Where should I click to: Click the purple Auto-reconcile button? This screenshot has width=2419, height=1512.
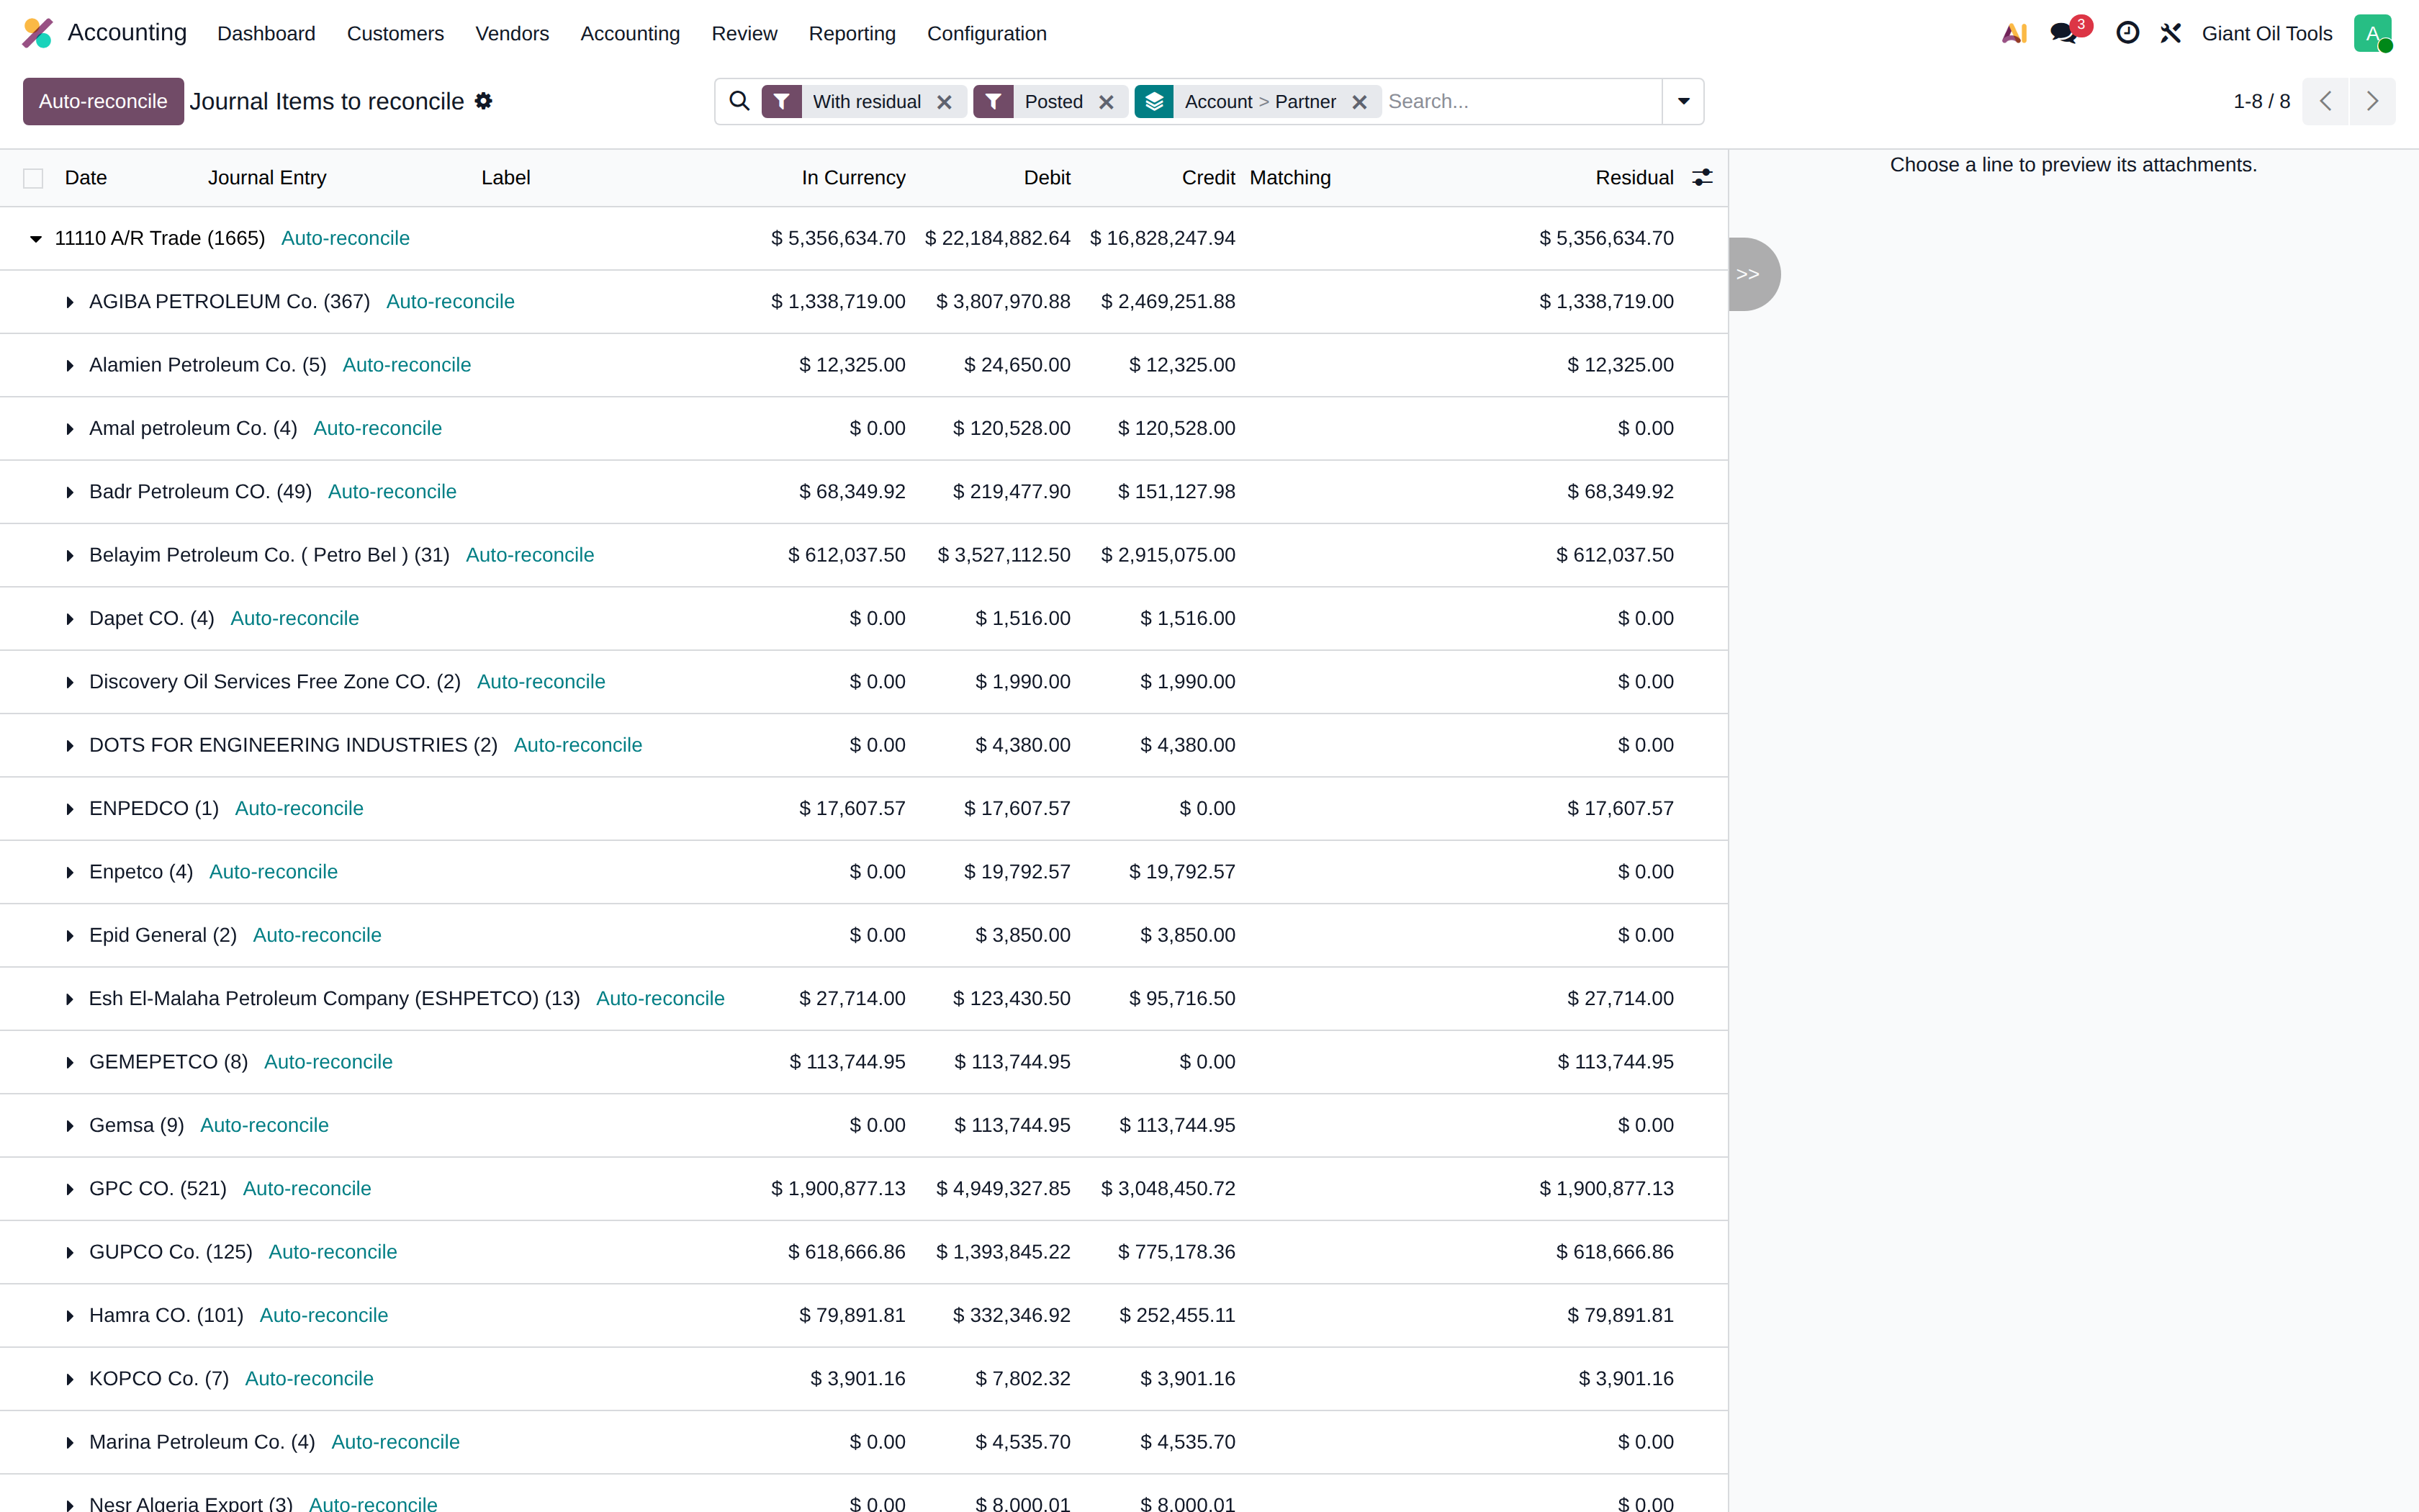pos(103,101)
